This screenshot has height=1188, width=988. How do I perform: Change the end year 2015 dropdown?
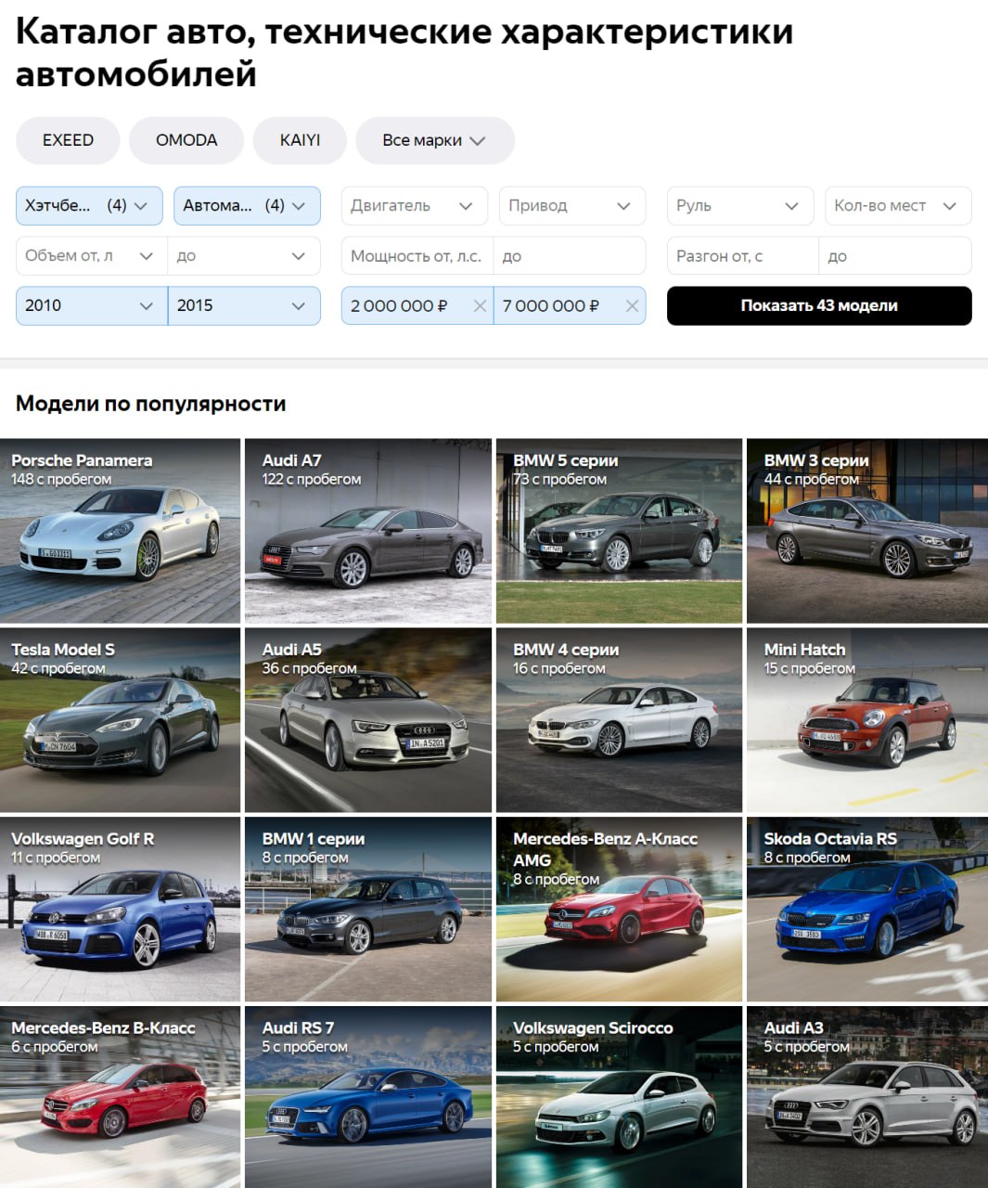pyautogui.click(x=243, y=305)
